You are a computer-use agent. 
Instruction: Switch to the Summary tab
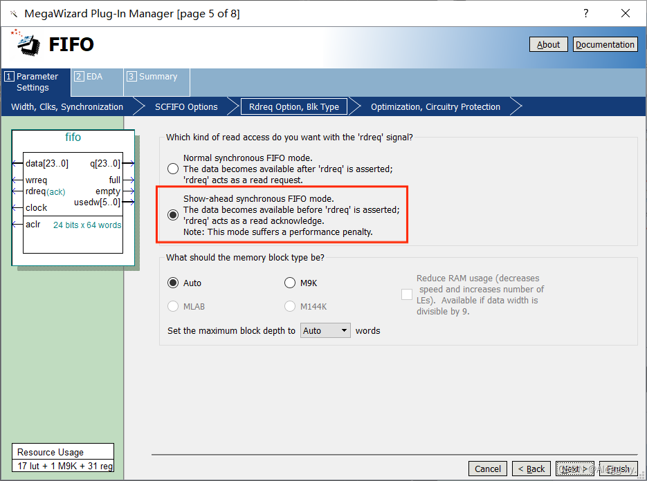point(157,82)
